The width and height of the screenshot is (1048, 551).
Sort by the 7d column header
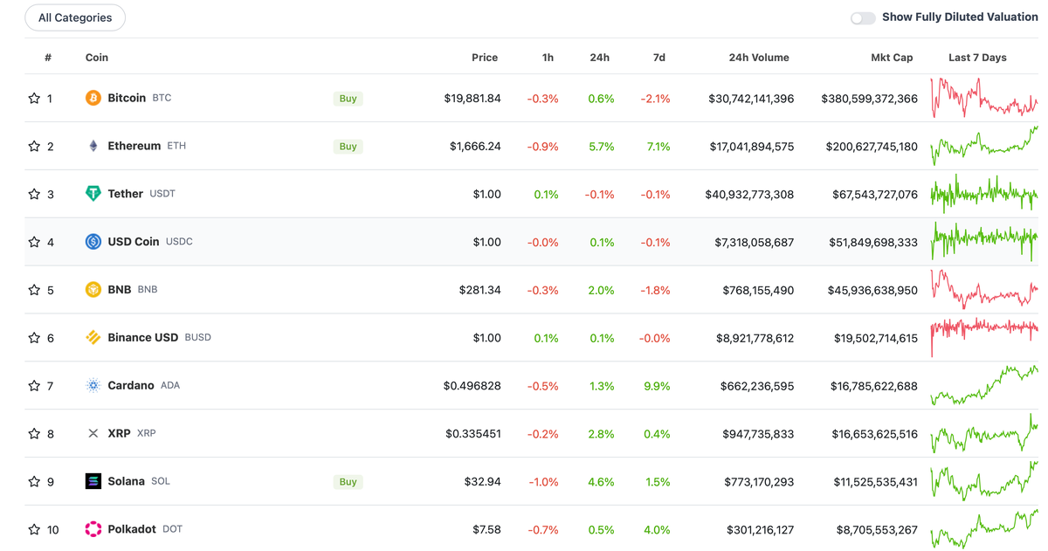click(x=659, y=58)
